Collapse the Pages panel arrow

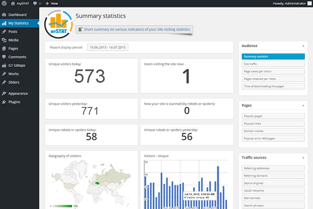pos(303,106)
